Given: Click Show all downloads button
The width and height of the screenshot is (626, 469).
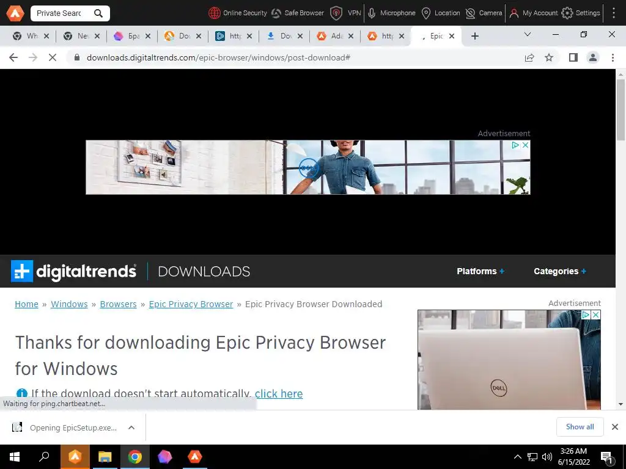Looking at the screenshot, I should 580,427.
